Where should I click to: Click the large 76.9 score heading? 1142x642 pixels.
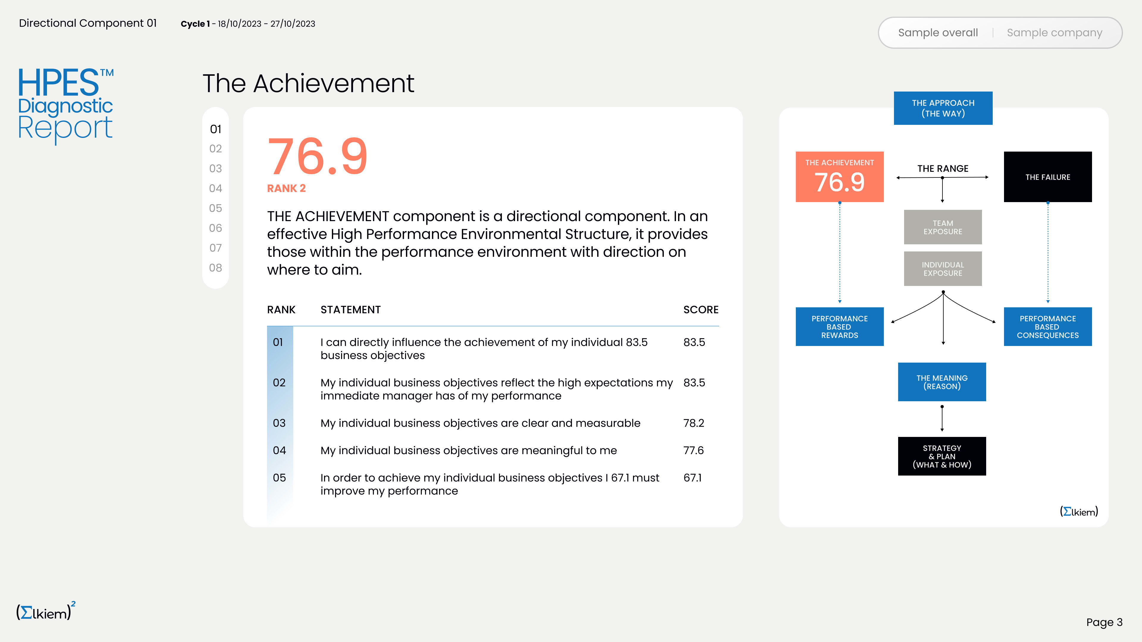(x=317, y=156)
